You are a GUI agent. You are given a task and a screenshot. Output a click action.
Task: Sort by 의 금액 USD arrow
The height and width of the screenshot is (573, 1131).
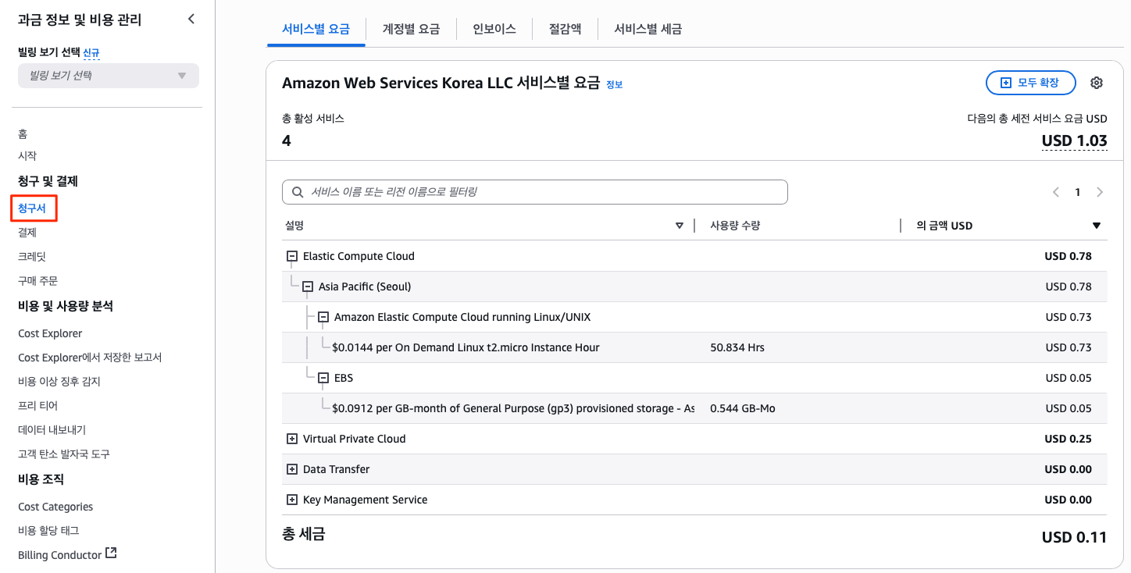pos(1097,226)
